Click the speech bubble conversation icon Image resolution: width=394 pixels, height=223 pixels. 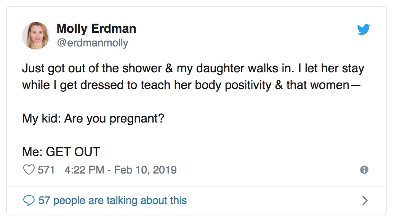[29, 201]
